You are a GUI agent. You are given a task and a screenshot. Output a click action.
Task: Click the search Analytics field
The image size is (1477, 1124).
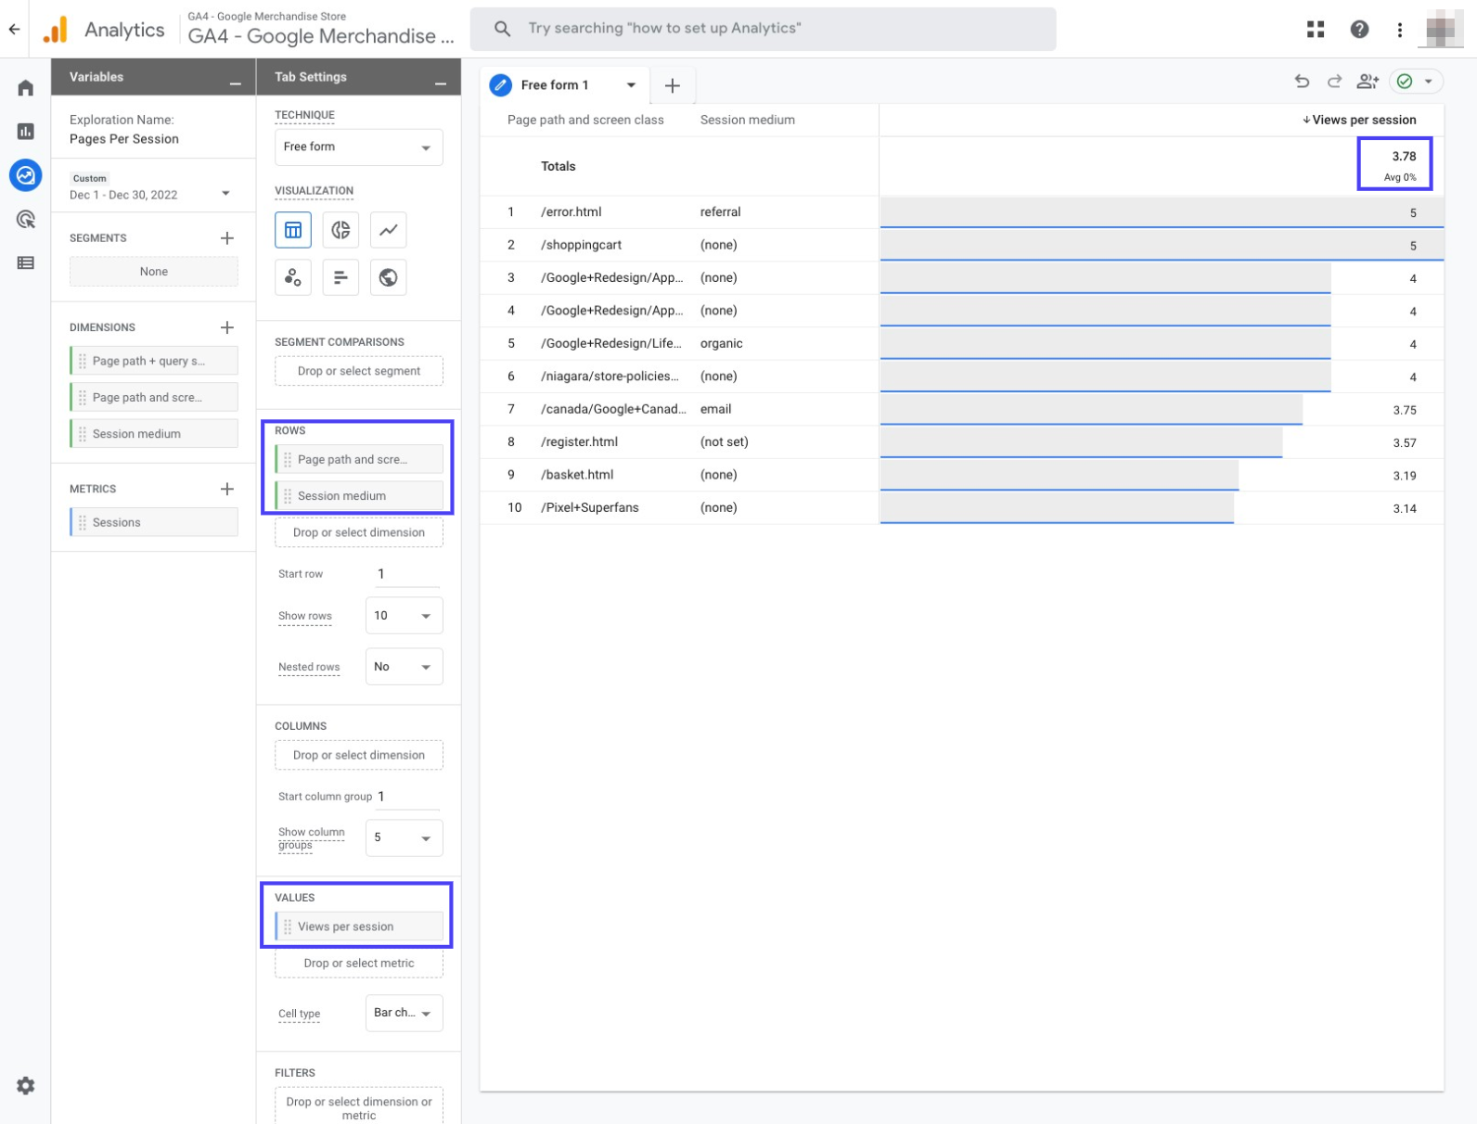click(763, 29)
